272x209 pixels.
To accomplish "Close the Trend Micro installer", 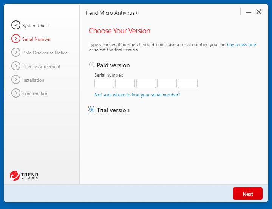I will [x=259, y=12].
